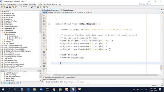Open the Members dropdown in Navigator

point(11,71)
